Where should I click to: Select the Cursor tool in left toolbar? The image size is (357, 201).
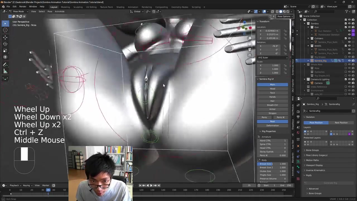coord(5,30)
